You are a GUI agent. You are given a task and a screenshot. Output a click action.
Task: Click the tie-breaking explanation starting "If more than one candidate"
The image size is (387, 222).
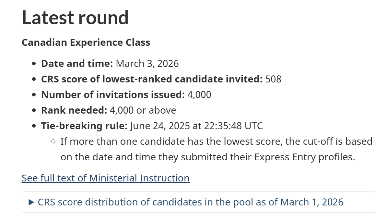point(217,149)
